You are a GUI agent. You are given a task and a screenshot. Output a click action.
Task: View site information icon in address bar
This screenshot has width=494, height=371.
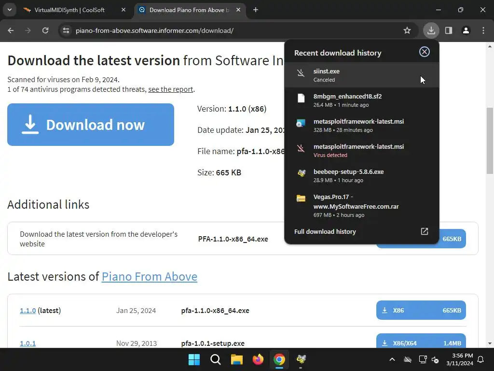tap(66, 30)
